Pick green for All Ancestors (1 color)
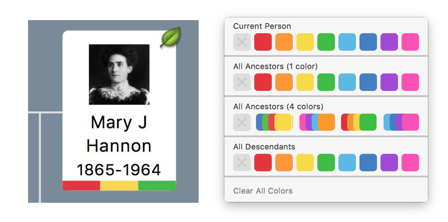 point(326,82)
